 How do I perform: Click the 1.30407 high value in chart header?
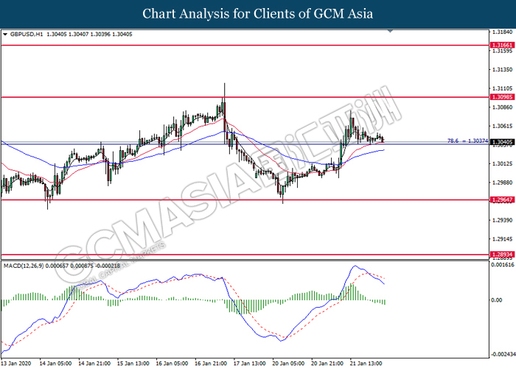78,34
